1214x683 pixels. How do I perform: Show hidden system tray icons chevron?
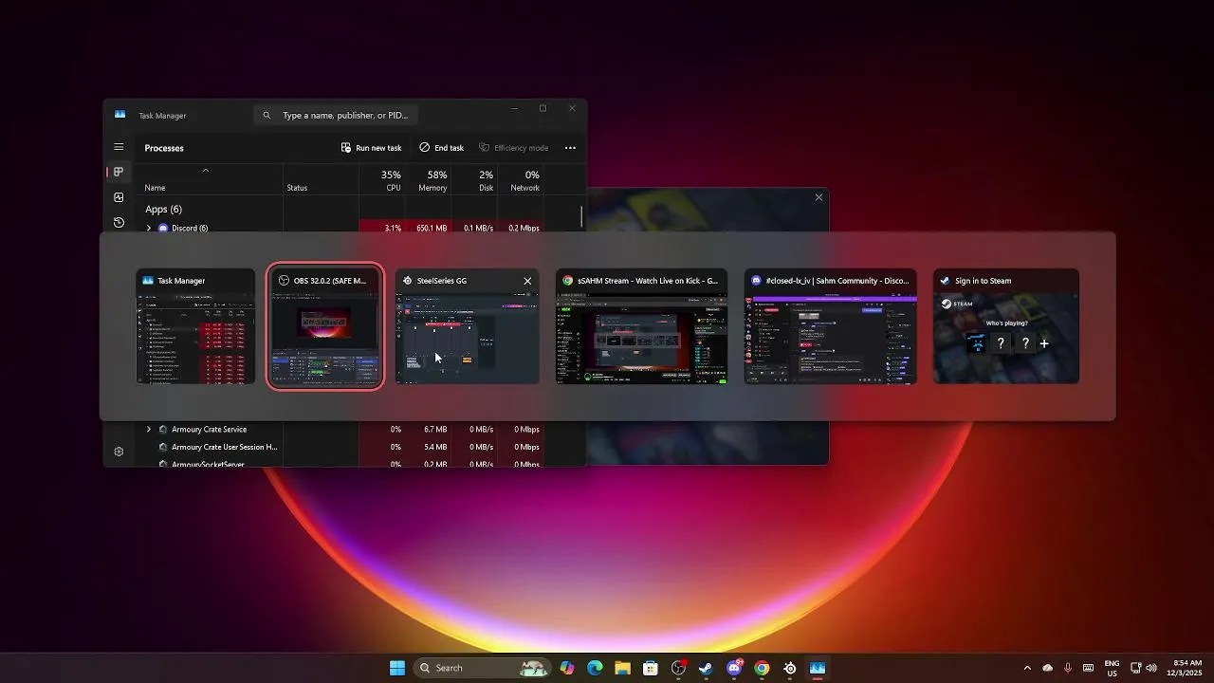[1027, 668]
